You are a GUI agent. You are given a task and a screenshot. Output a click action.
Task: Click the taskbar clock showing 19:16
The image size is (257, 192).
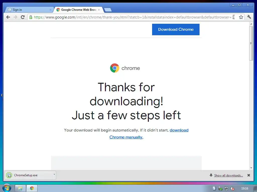[x=244, y=188]
